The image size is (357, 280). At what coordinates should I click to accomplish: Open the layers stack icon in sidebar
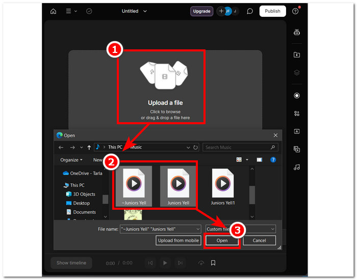(x=297, y=73)
